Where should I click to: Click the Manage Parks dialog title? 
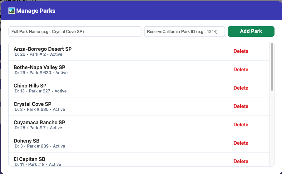[36, 11]
